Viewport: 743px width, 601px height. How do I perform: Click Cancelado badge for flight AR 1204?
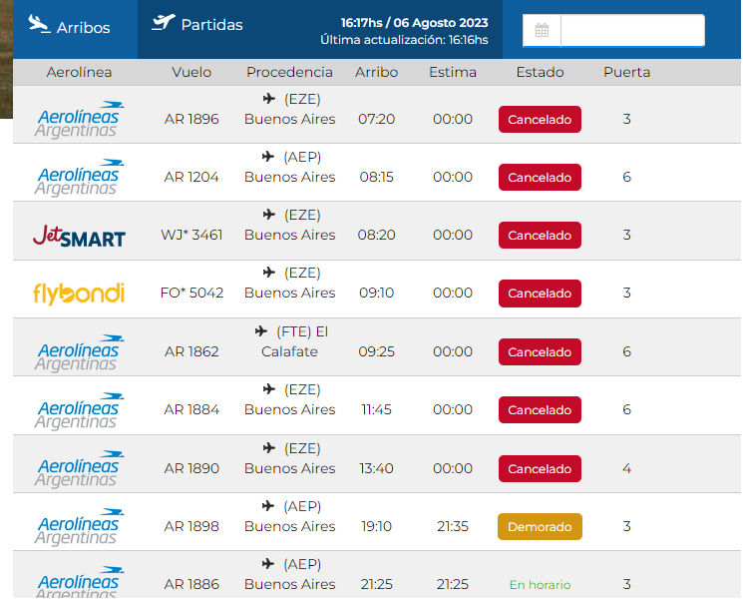click(540, 177)
